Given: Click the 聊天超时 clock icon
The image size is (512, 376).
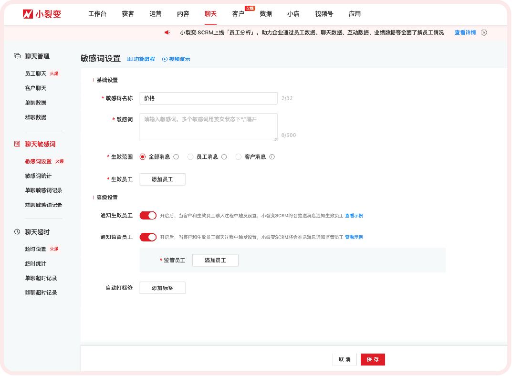Looking at the screenshot, I should click(x=17, y=231).
